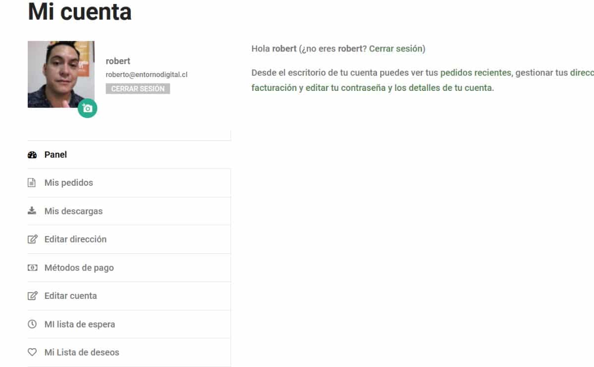Screen dimensions: 594x367
Task: Open Mis descargas in the sidebar
Action: pyautogui.click(x=129, y=211)
